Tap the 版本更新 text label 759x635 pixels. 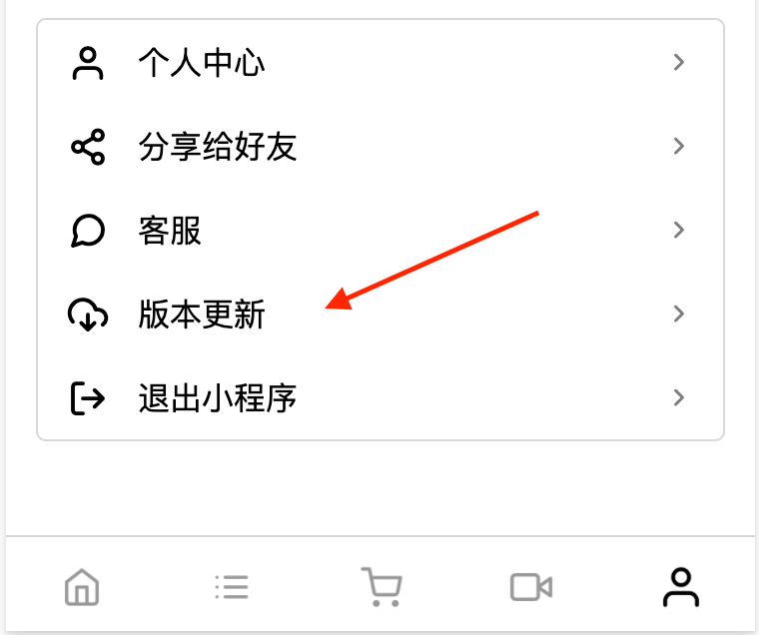pyautogui.click(x=202, y=315)
